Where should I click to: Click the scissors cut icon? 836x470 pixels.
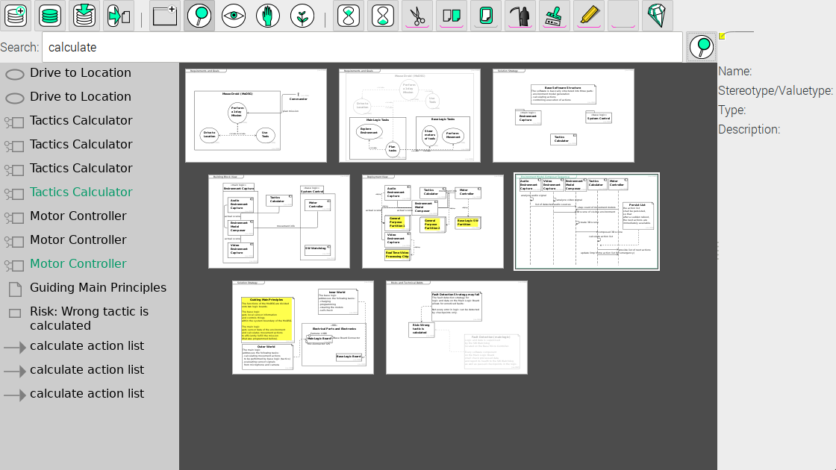pyautogui.click(x=417, y=15)
